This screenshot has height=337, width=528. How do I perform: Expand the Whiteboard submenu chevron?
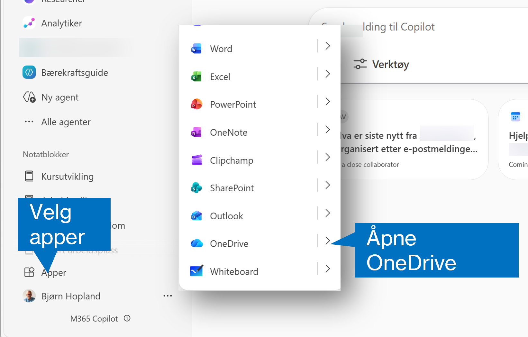(328, 269)
